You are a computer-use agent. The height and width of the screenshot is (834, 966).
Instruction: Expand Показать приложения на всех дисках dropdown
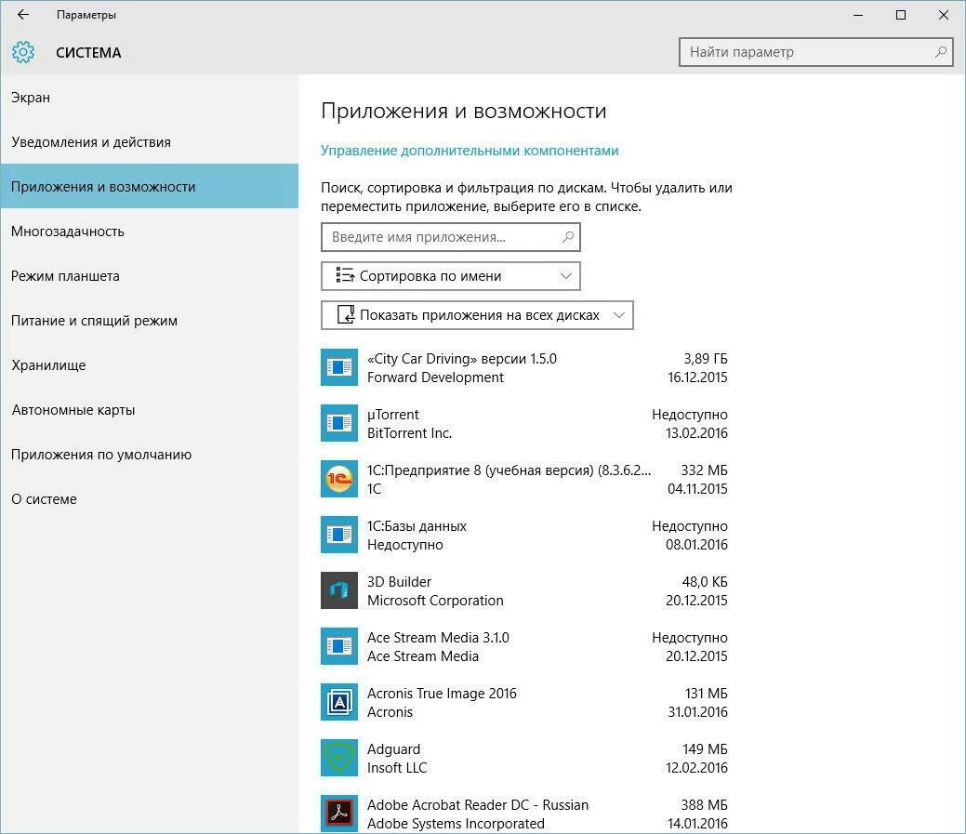[477, 315]
